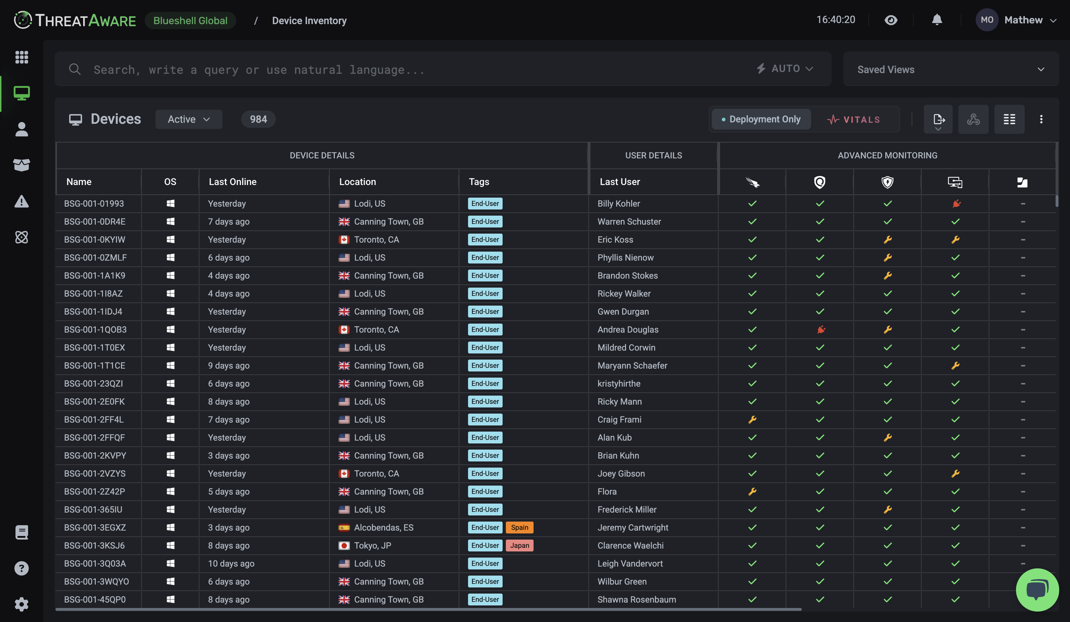Viewport: 1070px width, 622px height.
Task: Open the live chat bubble
Action: tap(1037, 590)
